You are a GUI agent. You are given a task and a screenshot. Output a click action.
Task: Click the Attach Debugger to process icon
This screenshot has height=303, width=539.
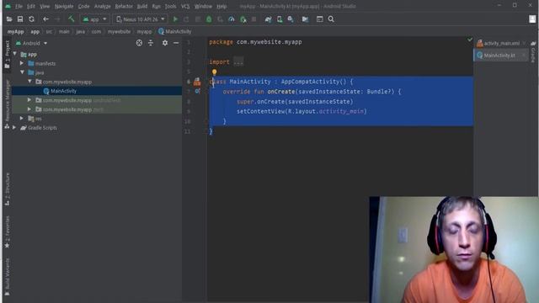[243, 19]
